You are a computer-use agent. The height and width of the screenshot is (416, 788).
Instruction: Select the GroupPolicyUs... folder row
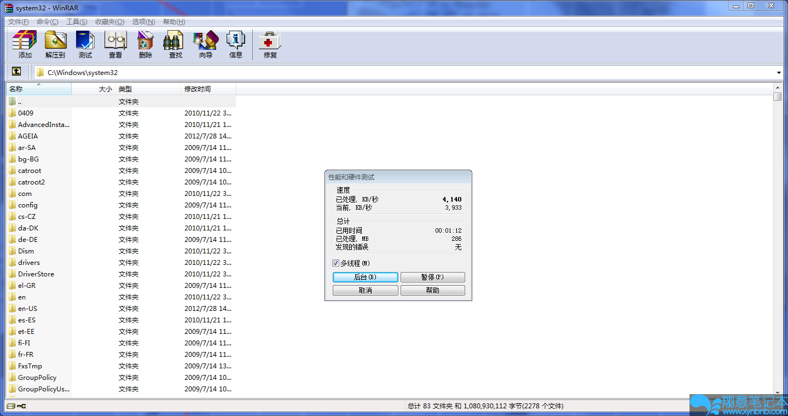121,389
